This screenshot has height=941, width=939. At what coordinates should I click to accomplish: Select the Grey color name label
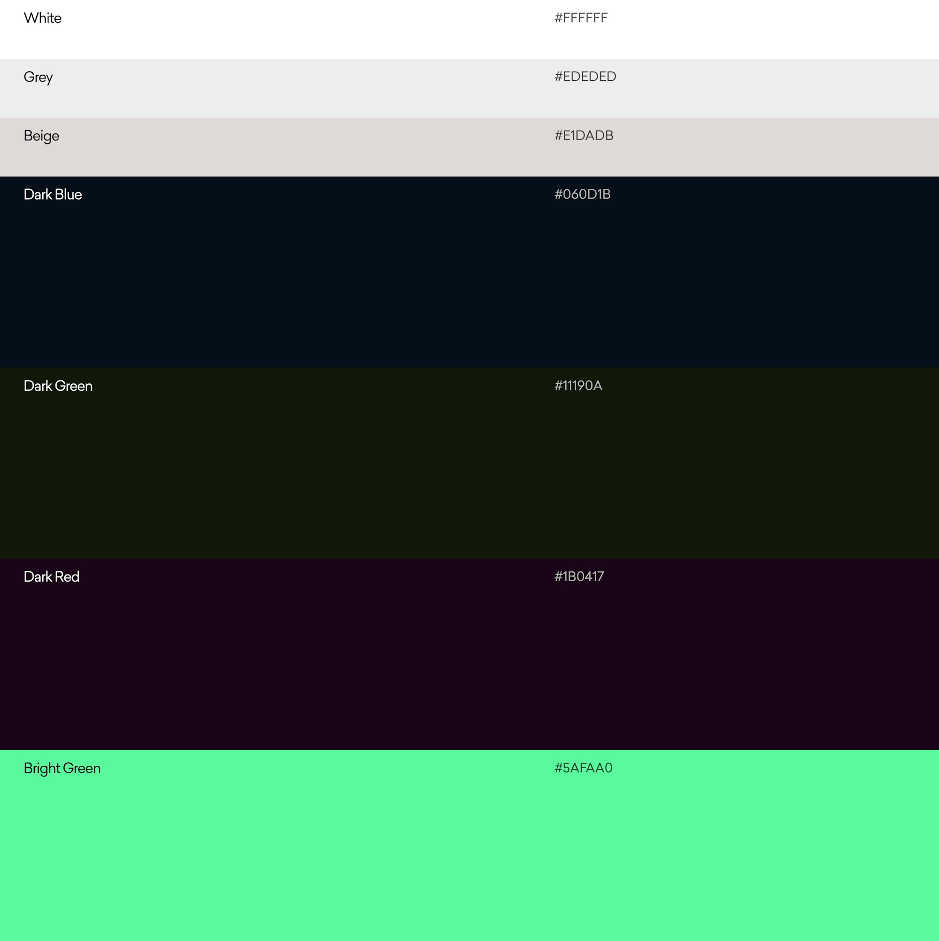[x=38, y=78]
